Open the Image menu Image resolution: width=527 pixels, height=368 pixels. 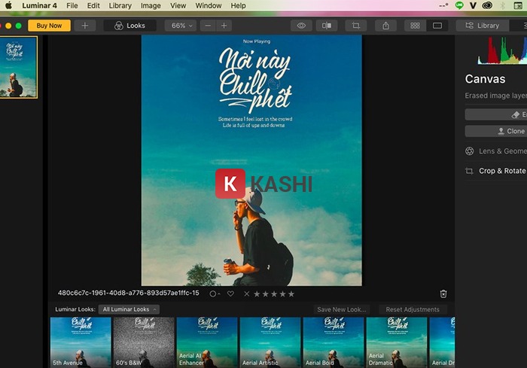pyautogui.click(x=151, y=5)
